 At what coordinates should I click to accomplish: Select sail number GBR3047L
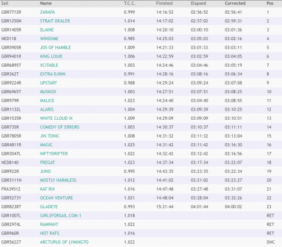coord(11,154)
